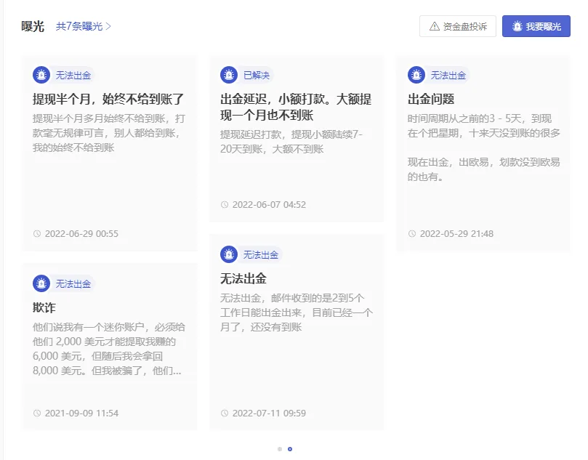The width and height of the screenshot is (588, 460).
Task: Click the 无法出金 tag on 提现半个月 card
Action: [73, 76]
